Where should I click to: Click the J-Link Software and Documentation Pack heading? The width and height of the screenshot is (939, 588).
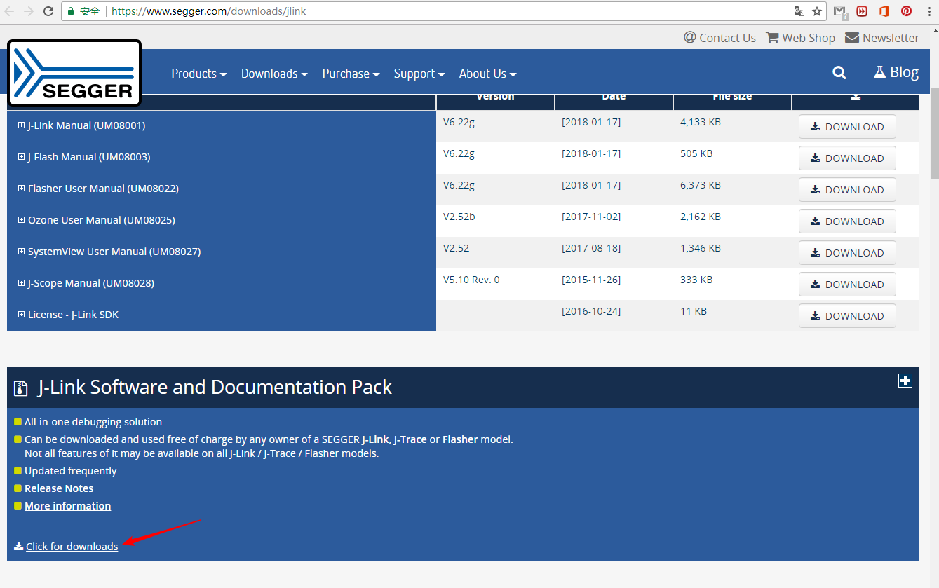coord(215,387)
